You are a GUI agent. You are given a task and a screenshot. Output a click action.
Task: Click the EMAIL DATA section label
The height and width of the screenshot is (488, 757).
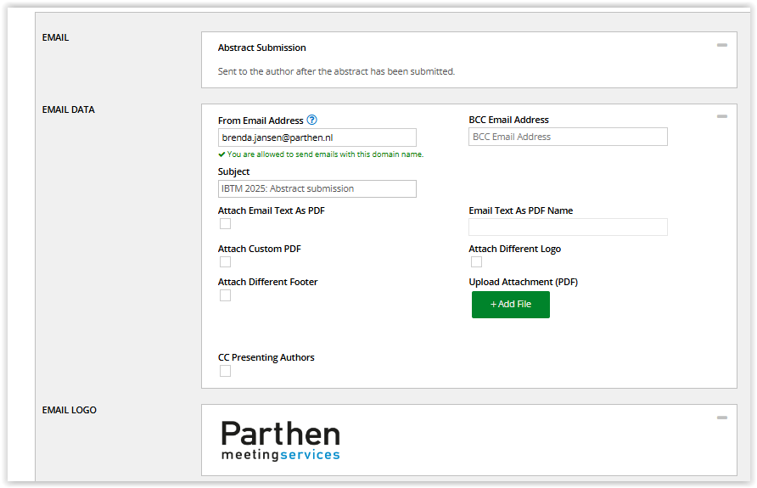(x=69, y=109)
